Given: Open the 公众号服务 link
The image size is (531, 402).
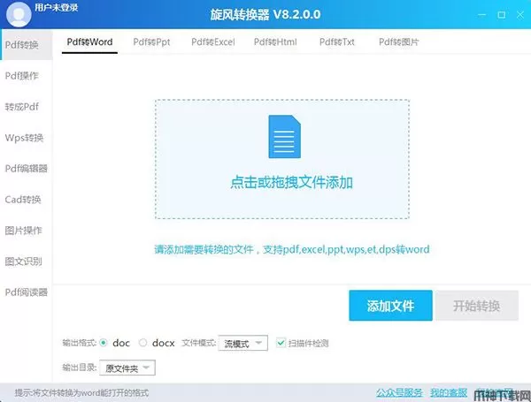Looking at the screenshot, I should 399,392.
